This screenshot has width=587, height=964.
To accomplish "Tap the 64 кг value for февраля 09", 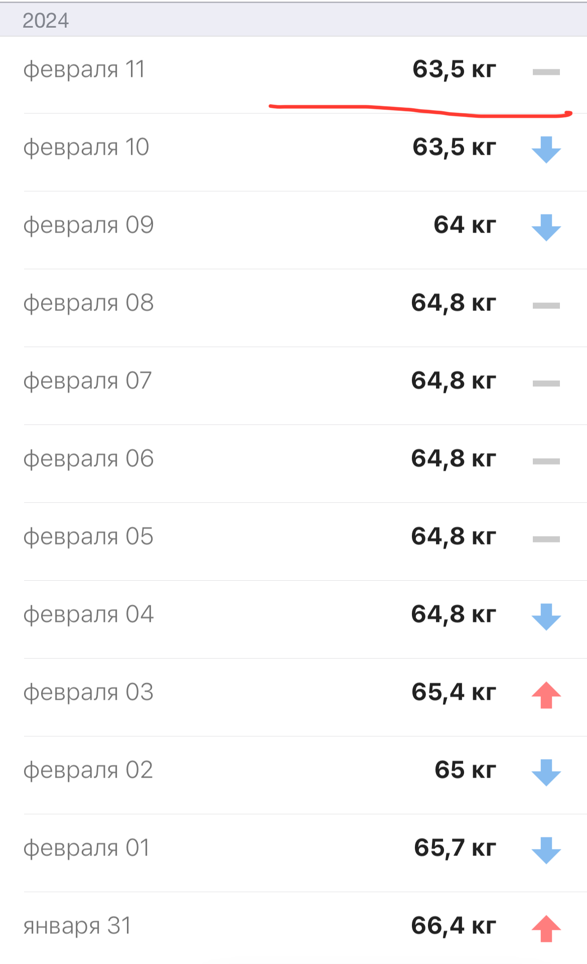I will coord(465,225).
